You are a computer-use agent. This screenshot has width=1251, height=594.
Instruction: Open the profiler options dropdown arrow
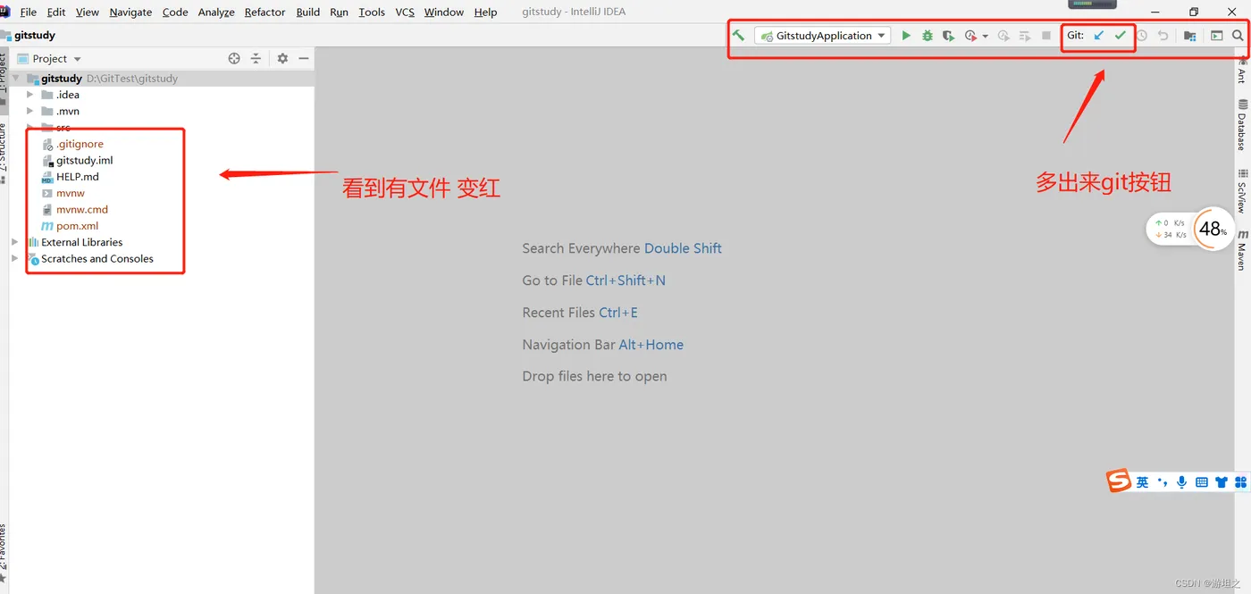coord(986,37)
